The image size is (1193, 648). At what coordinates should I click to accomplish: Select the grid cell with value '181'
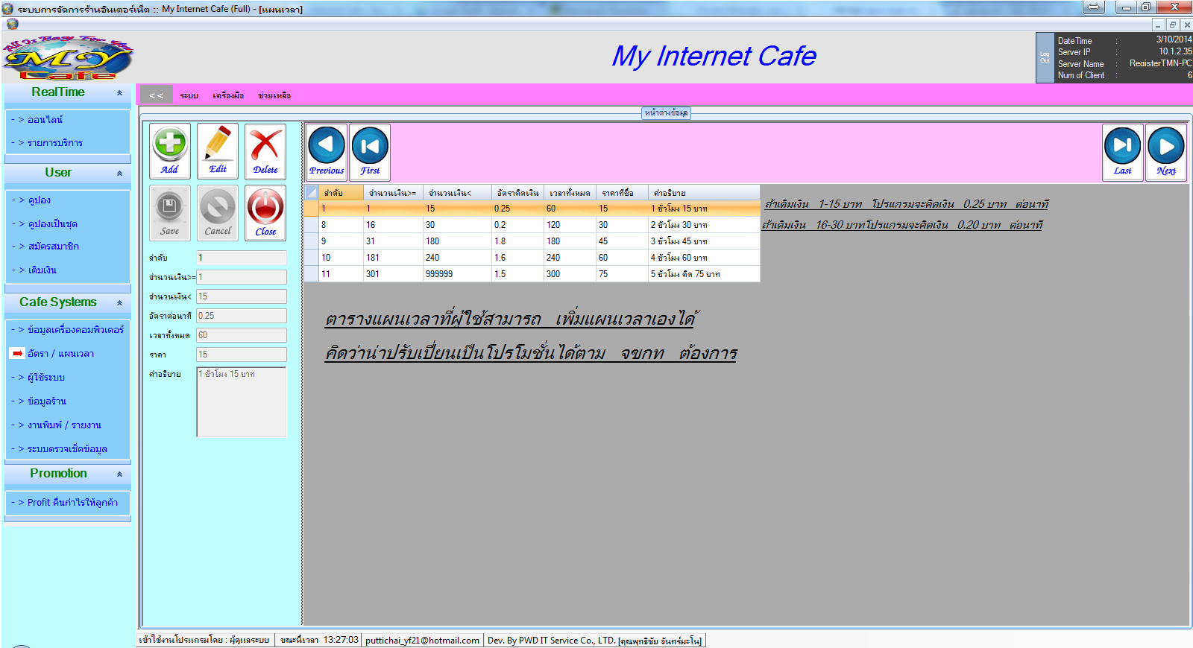[x=393, y=258]
